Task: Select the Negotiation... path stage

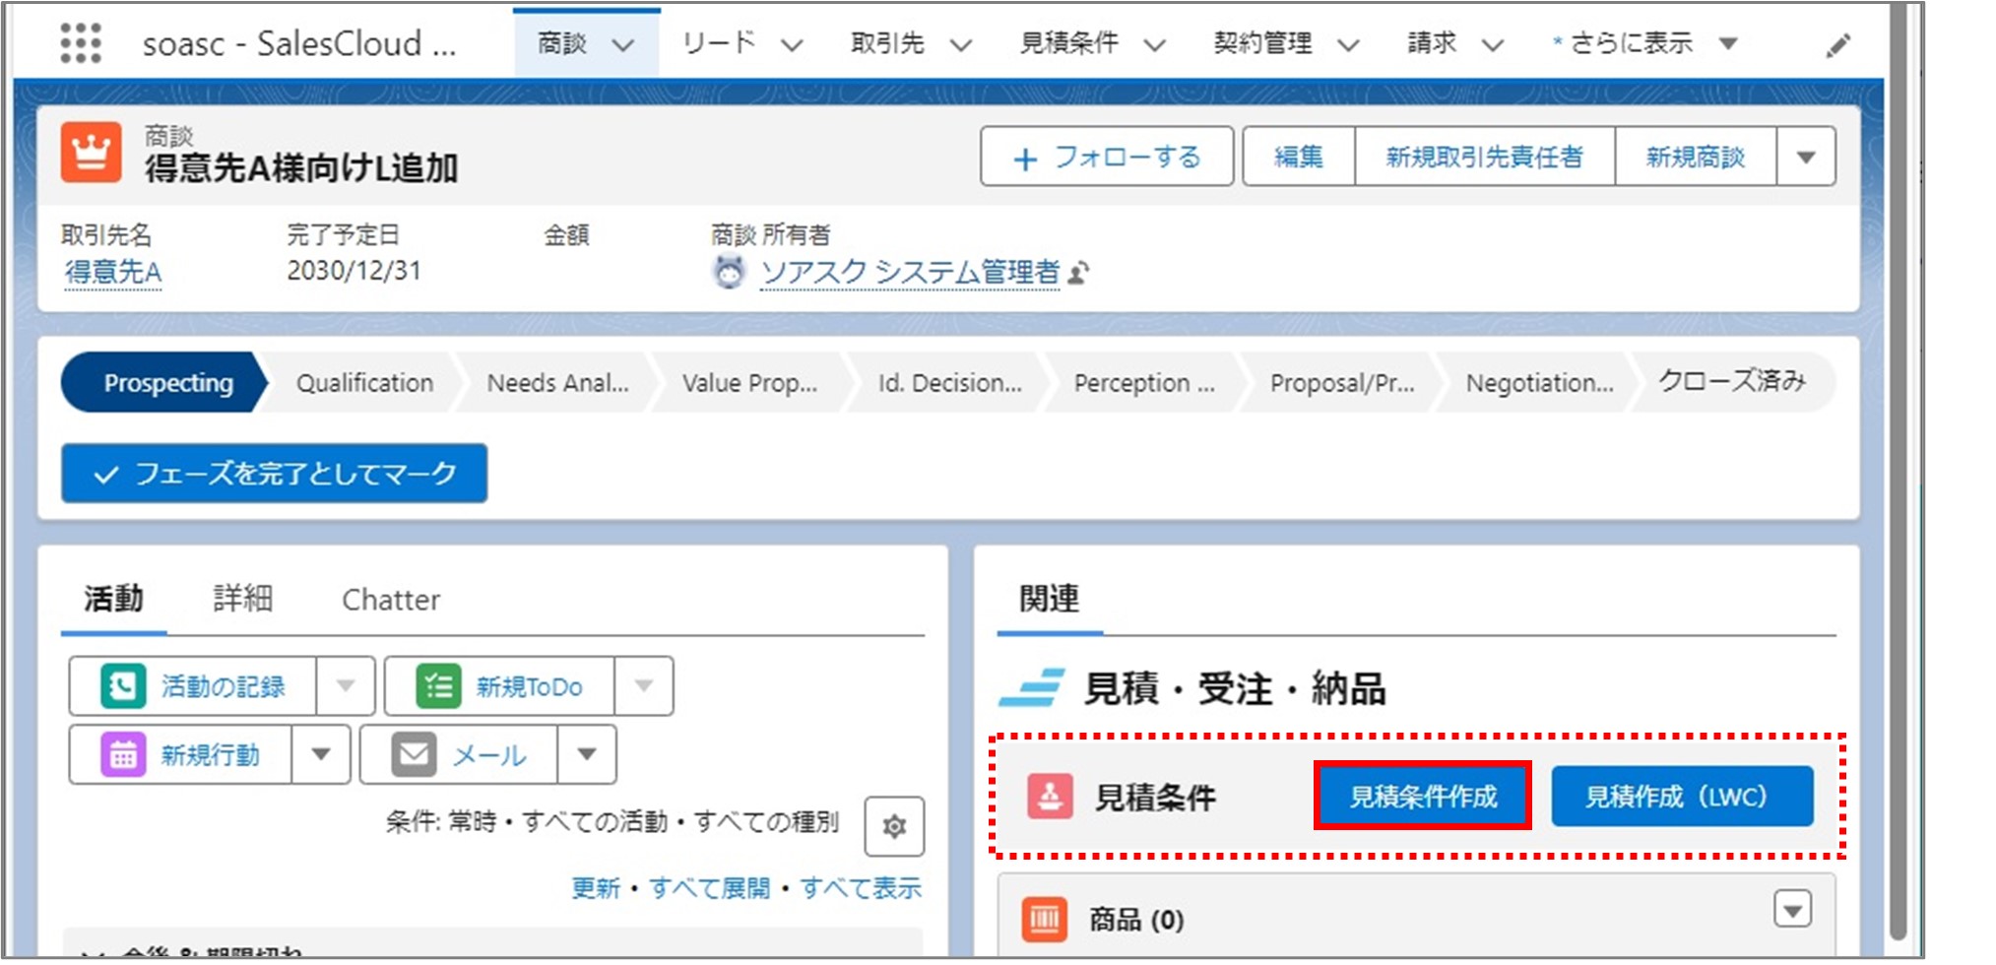Action: pos(1539,382)
